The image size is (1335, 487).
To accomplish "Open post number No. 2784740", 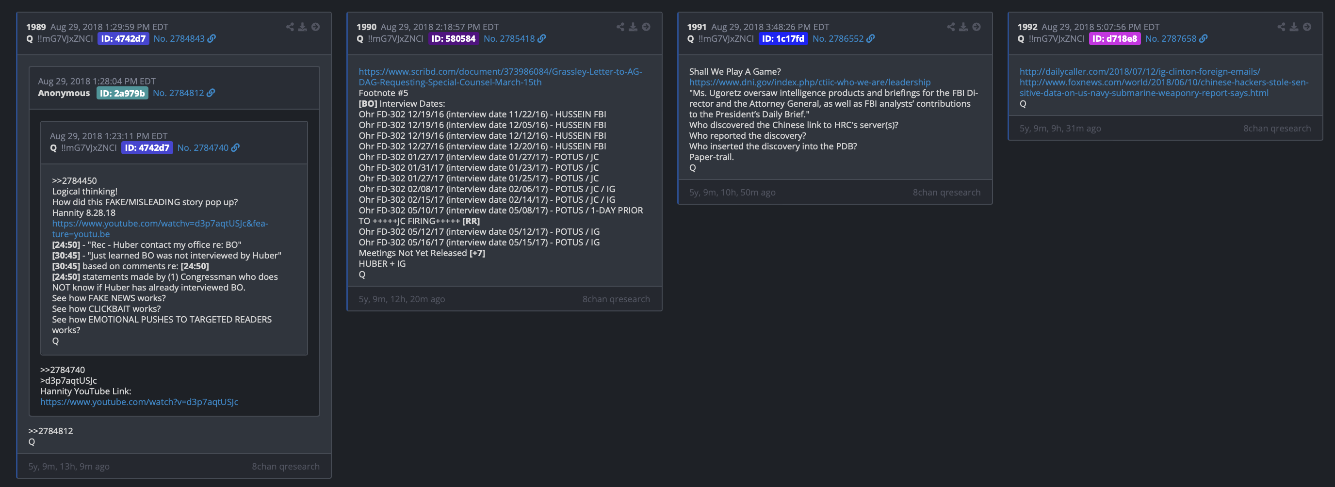I will (203, 147).
